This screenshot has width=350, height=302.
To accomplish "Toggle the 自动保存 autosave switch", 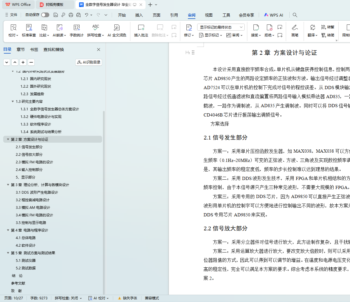I will (x=45, y=15).
